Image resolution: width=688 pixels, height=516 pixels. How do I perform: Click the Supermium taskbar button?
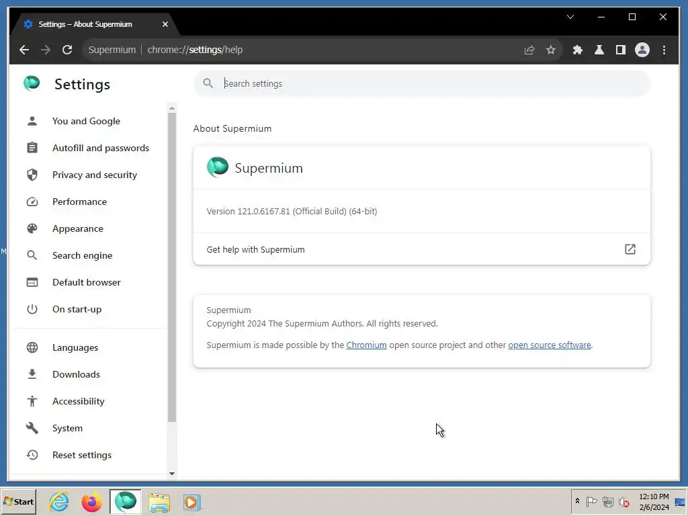126,502
